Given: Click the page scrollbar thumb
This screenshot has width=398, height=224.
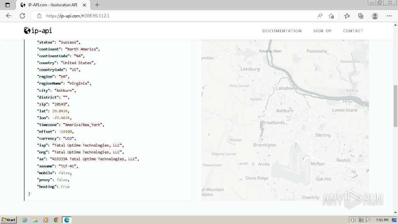Looking at the screenshot, I should [x=396, y=106].
